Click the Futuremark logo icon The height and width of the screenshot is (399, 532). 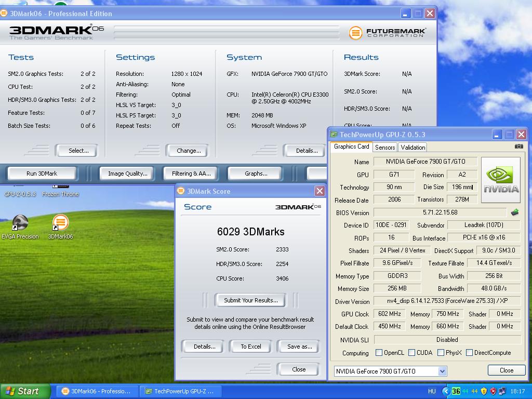click(x=355, y=33)
